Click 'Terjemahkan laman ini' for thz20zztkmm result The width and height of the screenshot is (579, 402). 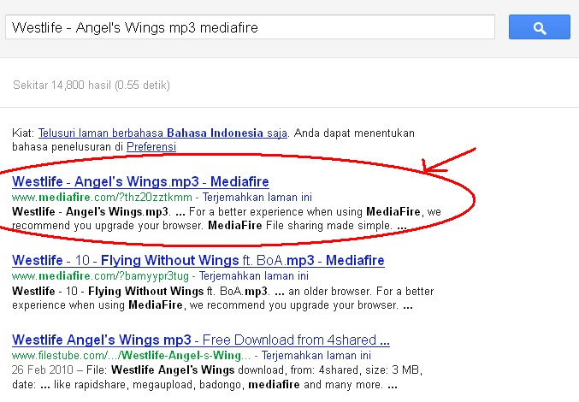[257, 197]
